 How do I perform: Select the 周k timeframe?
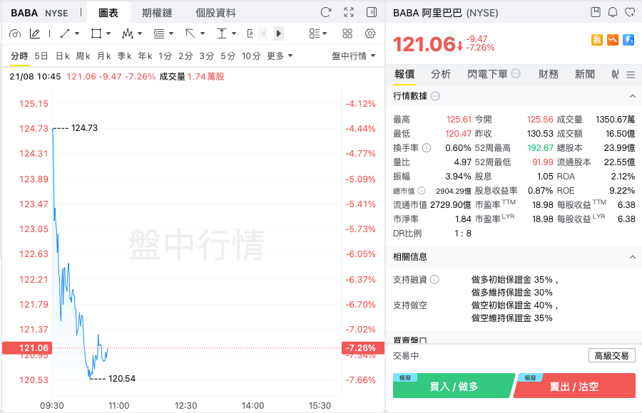[x=83, y=56]
